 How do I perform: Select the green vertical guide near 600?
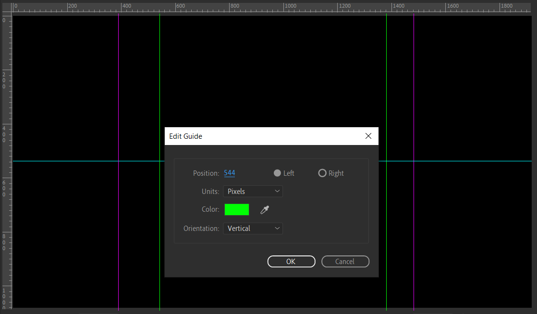point(159,72)
